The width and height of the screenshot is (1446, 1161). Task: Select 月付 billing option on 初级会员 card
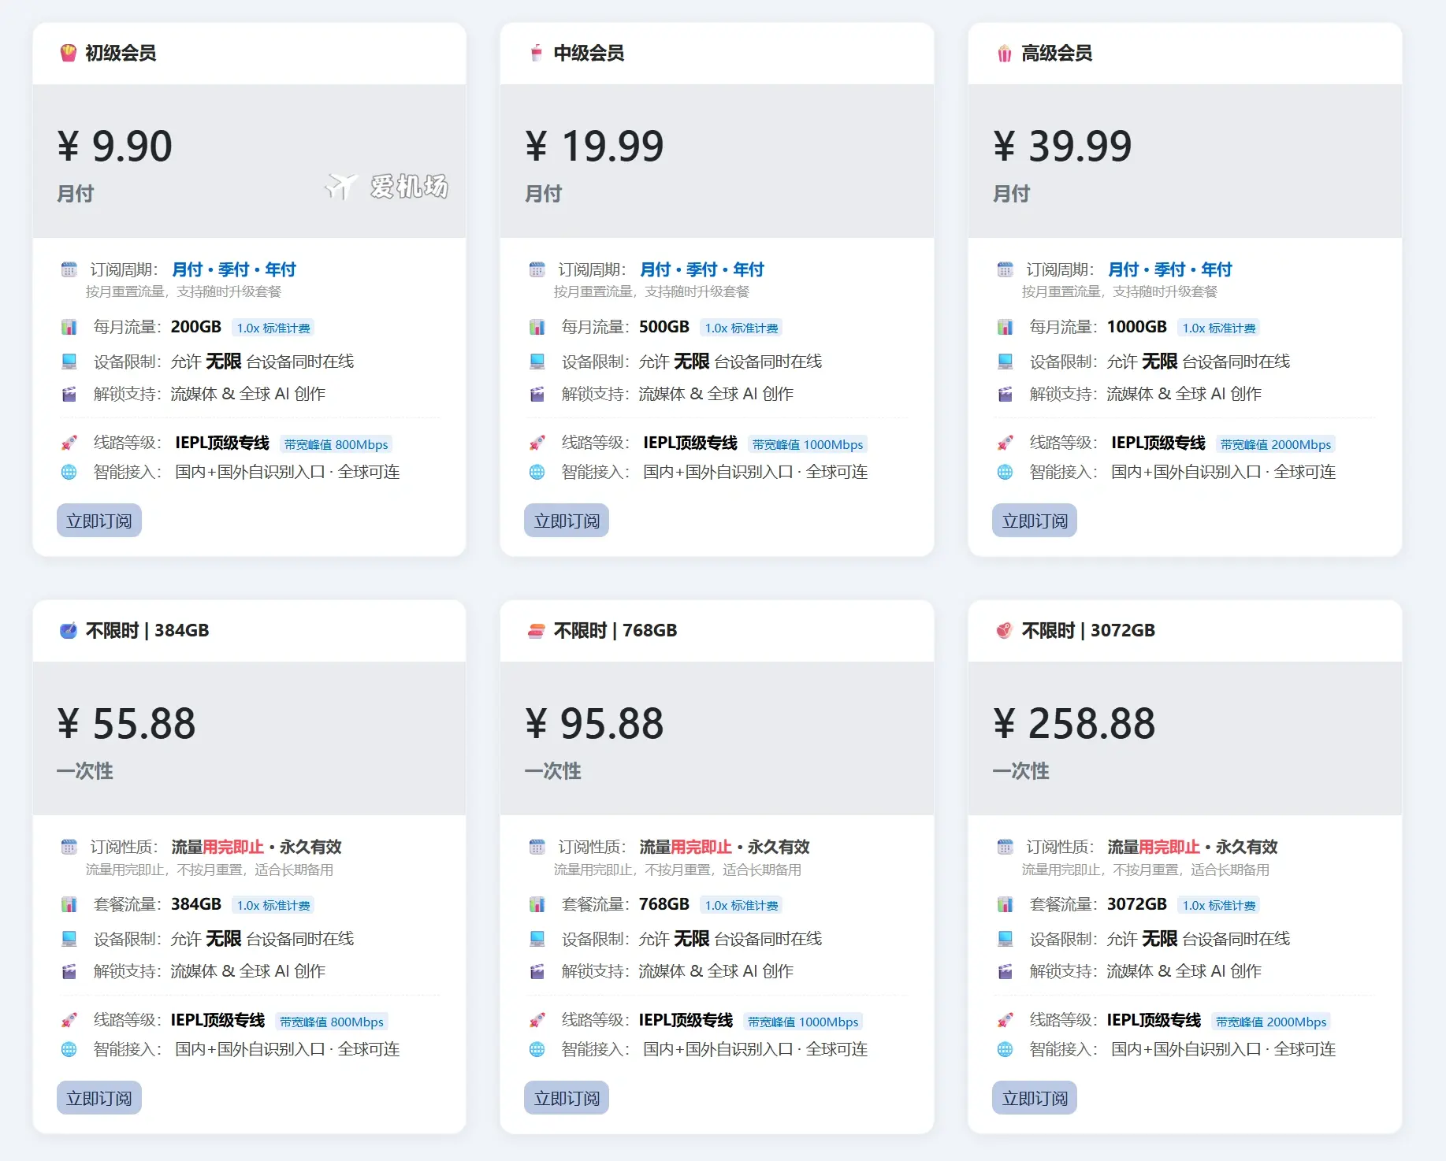click(189, 269)
